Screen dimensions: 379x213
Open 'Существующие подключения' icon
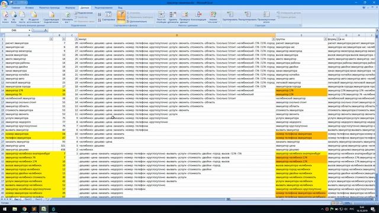(x=52, y=17)
